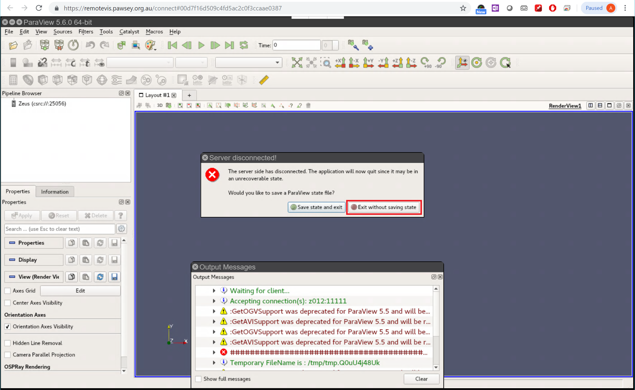Open the Filters menu
This screenshot has width=635, height=390.
point(86,32)
